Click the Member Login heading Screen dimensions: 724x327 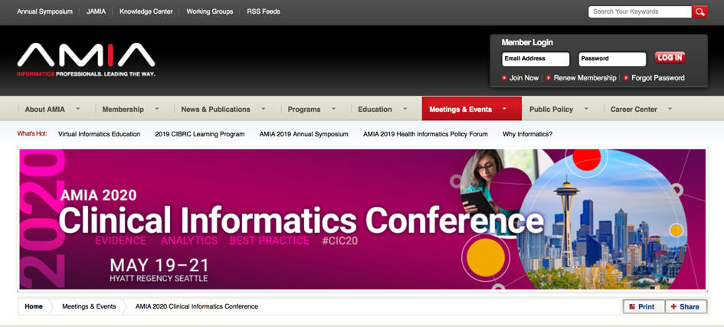pos(527,42)
